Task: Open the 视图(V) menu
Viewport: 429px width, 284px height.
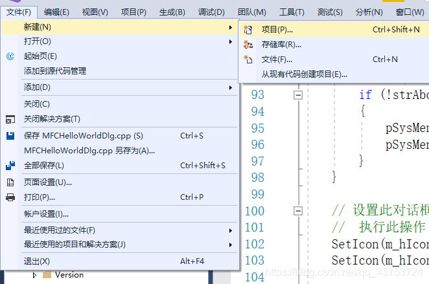Action: click(x=95, y=12)
